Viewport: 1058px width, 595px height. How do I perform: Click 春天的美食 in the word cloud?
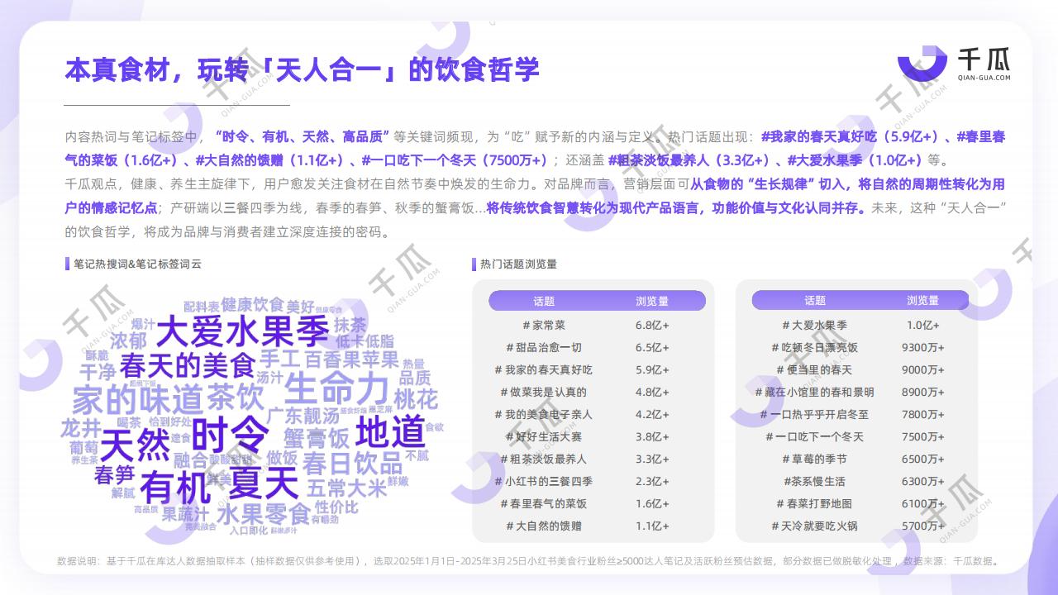(x=188, y=364)
